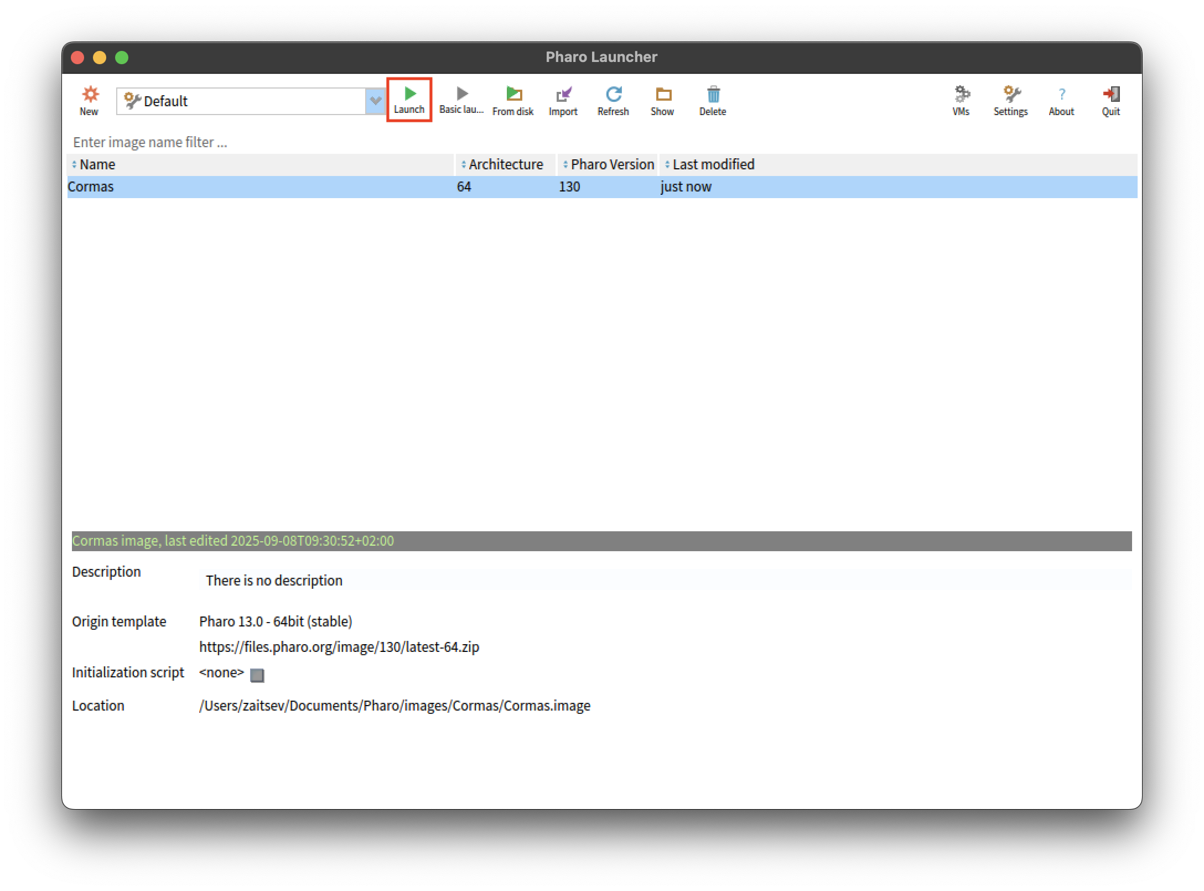
Task: Click the image name filter field
Action: pyautogui.click(x=332, y=142)
